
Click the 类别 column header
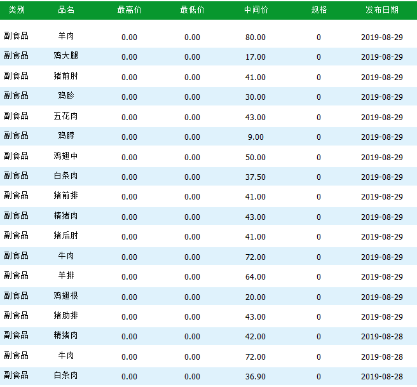(x=17, y=10)
